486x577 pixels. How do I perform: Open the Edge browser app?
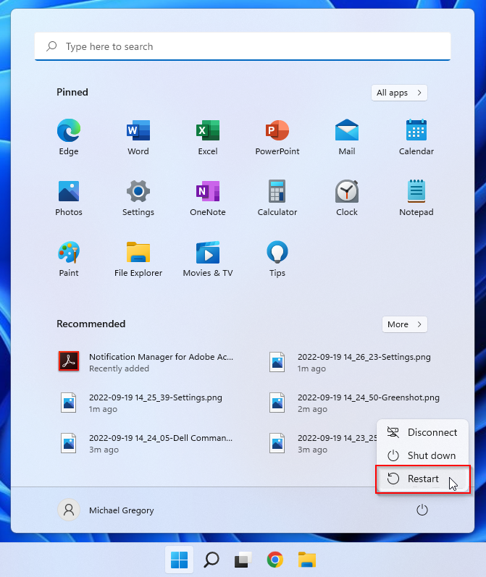tap(69, 138)
